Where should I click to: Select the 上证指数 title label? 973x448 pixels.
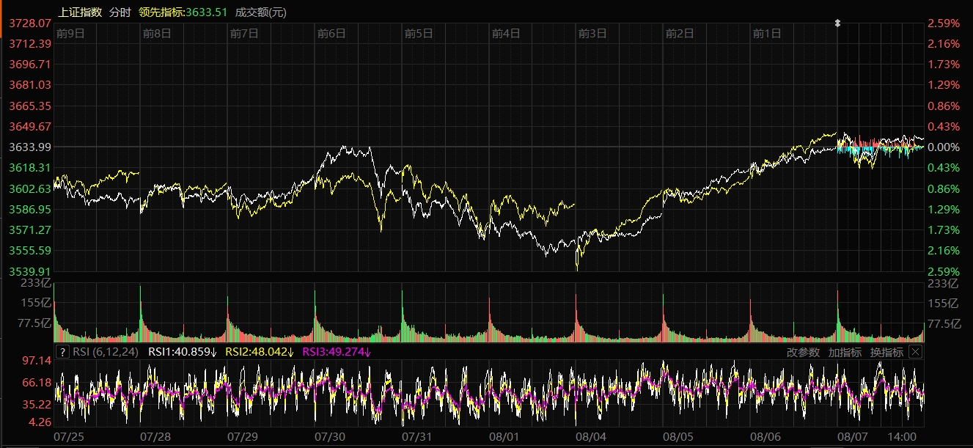click(x=80, y=12)
